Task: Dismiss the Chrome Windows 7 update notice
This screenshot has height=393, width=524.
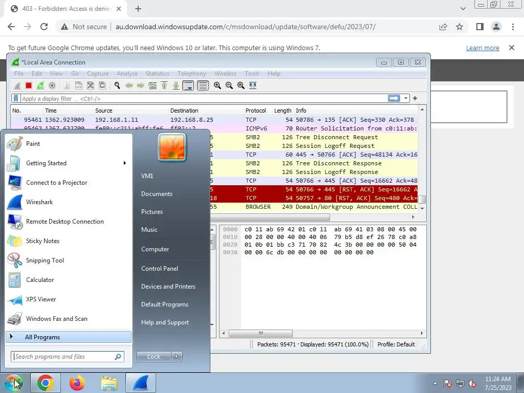Action: (x=512, y=48)
